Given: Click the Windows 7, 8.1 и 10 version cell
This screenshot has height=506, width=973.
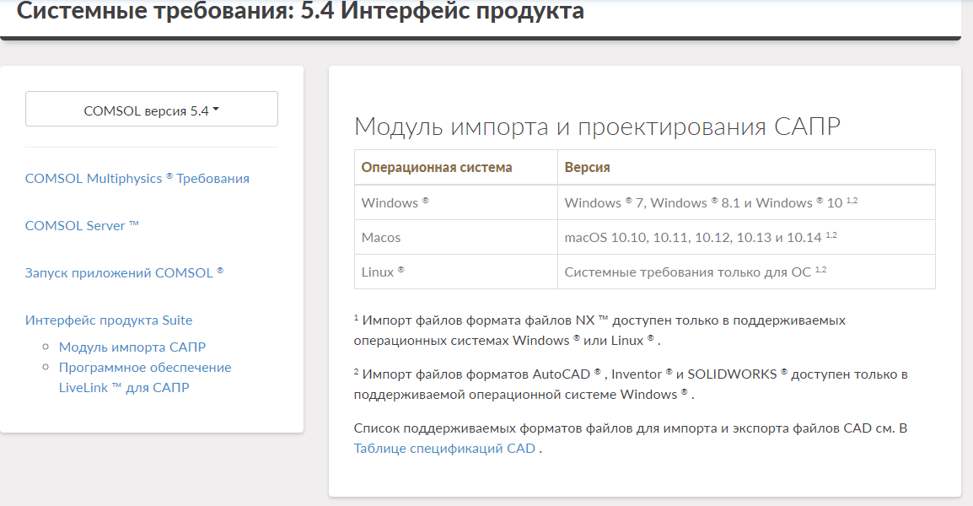Looking at the screenshot, I should (x=746, y=202).
